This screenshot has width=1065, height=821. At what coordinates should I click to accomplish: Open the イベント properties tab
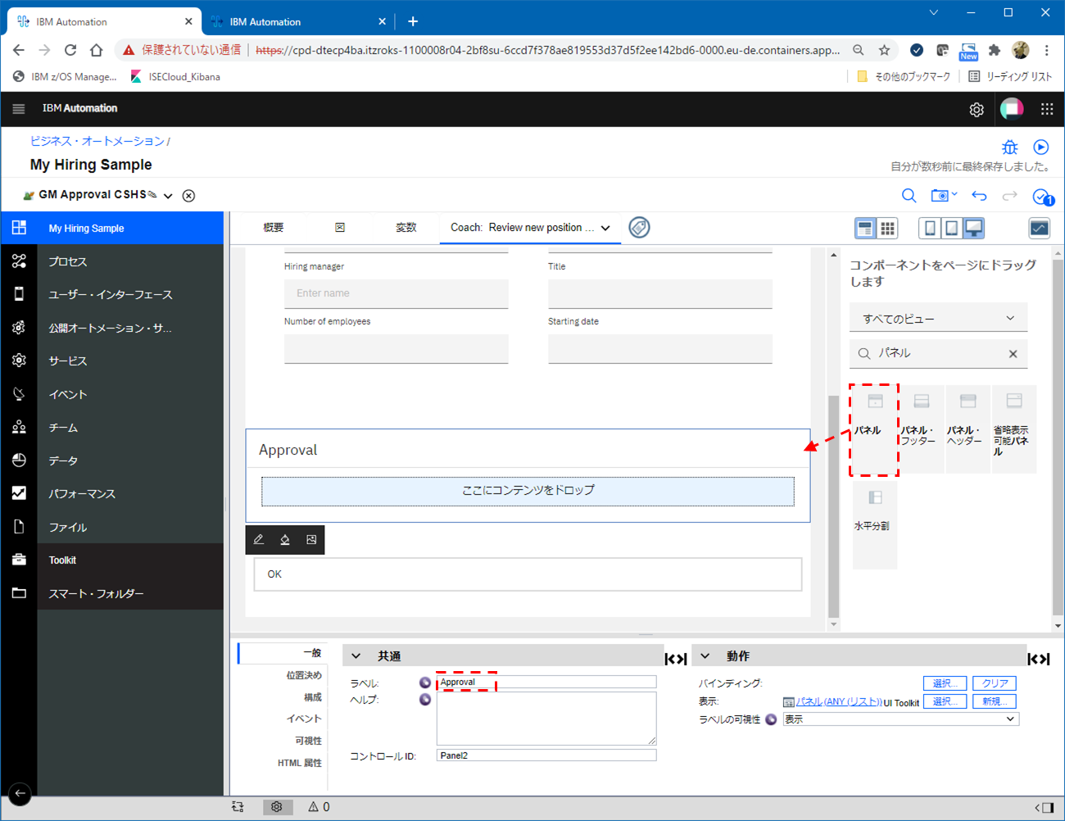(x=304, y=719)
